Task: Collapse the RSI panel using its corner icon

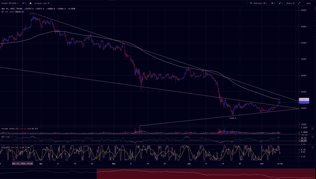Action: 312,137
